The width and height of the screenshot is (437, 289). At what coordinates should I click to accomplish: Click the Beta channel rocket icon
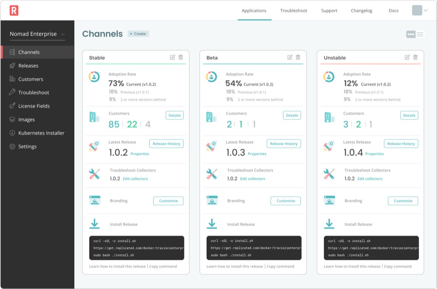212,146
